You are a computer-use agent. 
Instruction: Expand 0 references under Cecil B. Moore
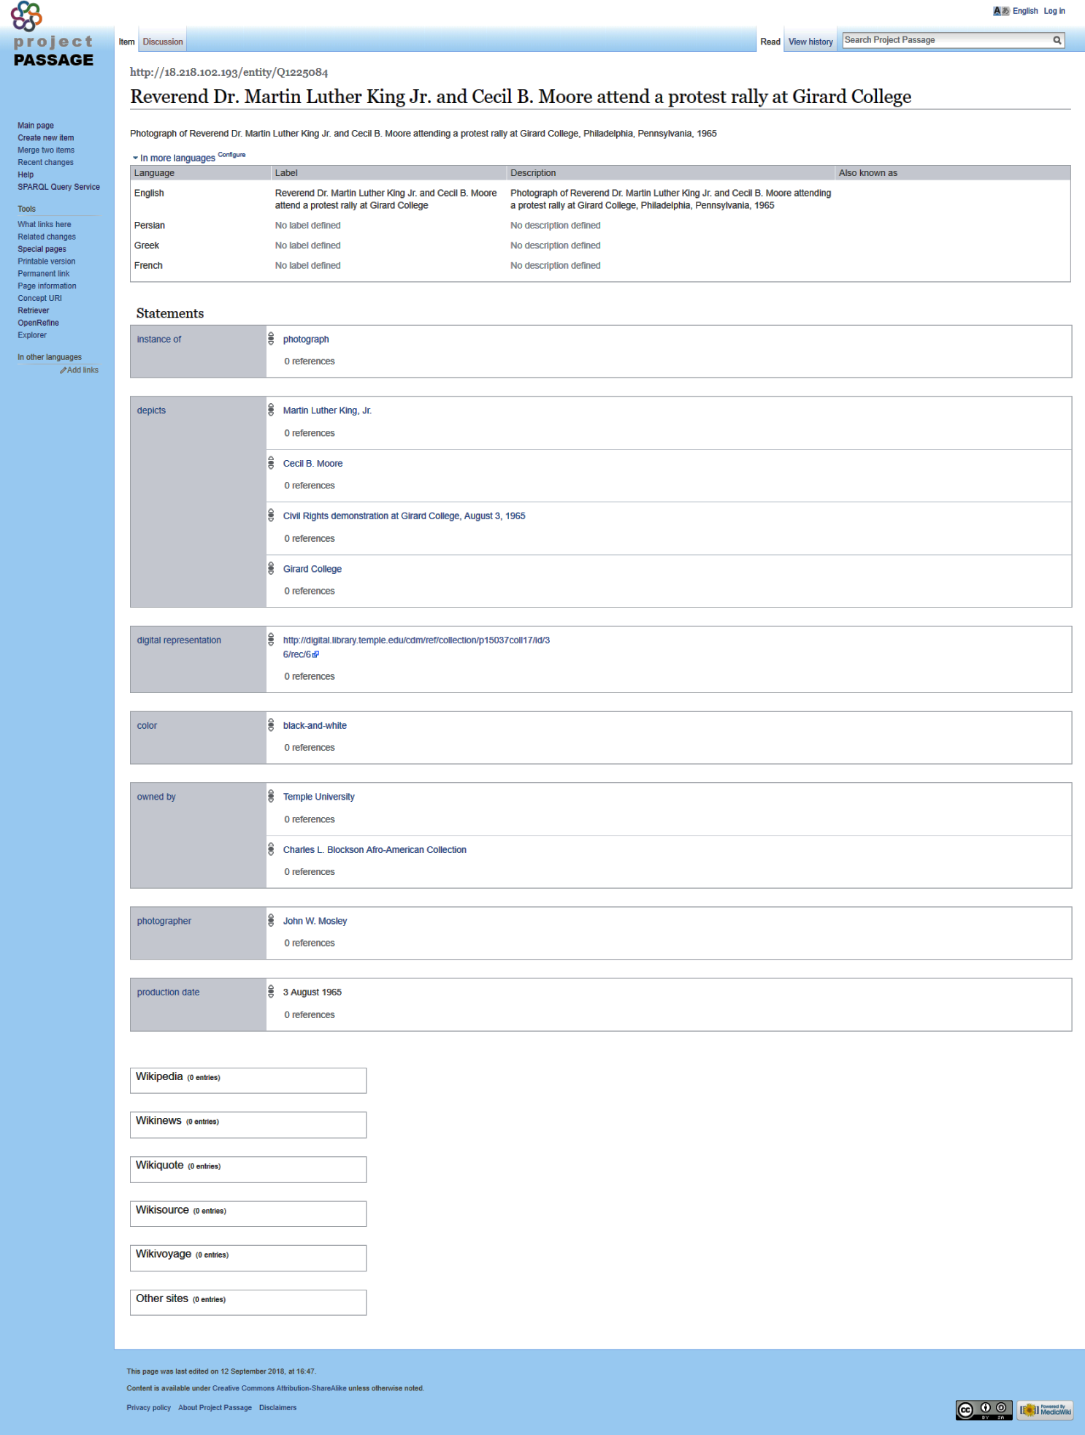coord(309,486)
